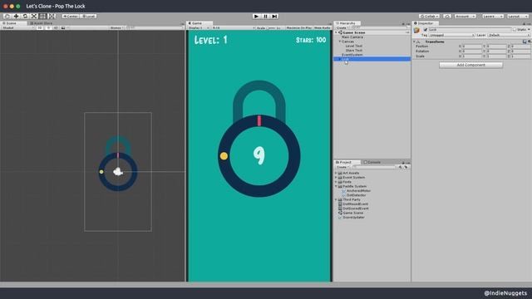Screen dimensions: 532x299
Task: Switch to the Hierarchy tab
Action: (x=347, y=23)
